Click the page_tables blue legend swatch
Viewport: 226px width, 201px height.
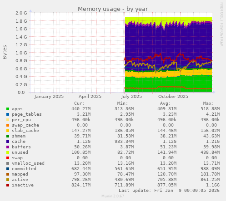click(8, 114)
